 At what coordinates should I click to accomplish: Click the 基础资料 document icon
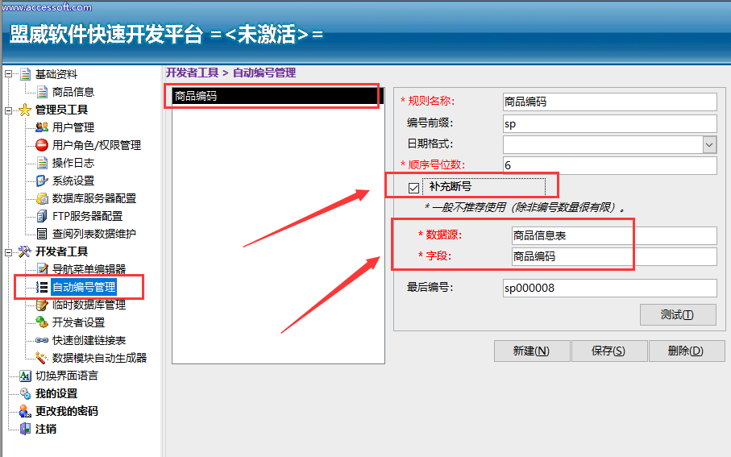(25, 74)
